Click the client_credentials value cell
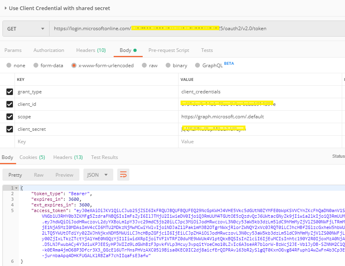Image resolution: width=345 pixels, height=266 pixels. [260, 92]
